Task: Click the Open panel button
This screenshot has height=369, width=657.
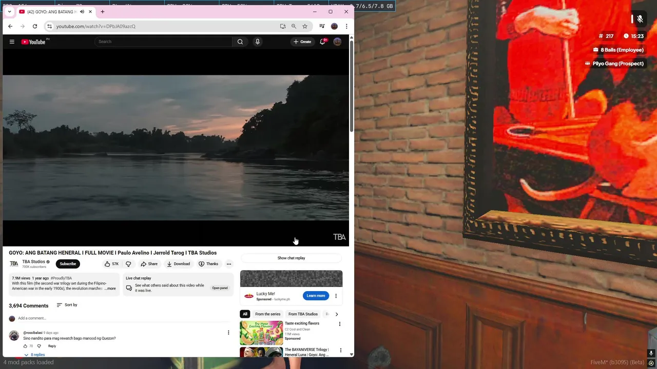Action: (220, 288)
